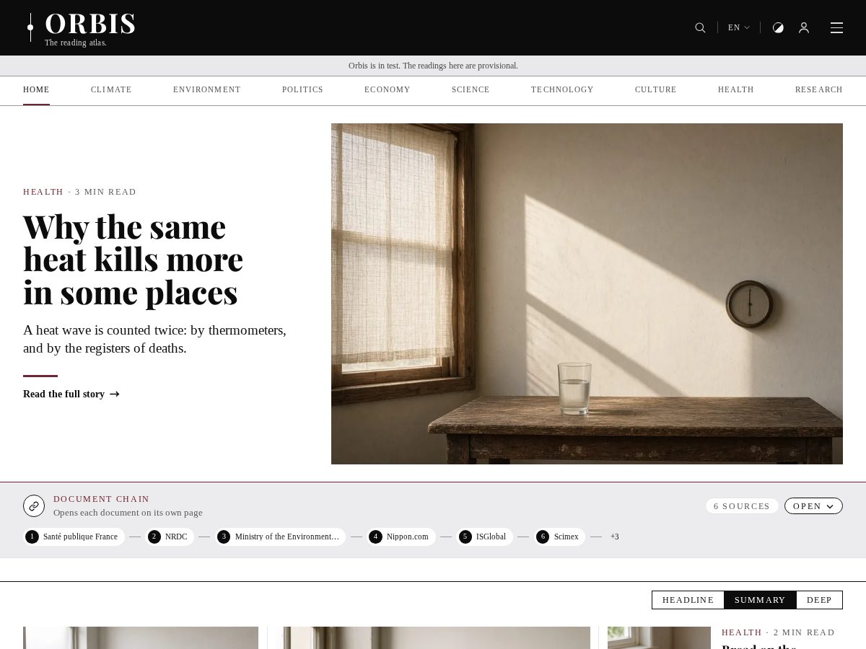The height and width of the screenshot is (649, 866).
Task: Open the Economy section
Action: click(388, 89)
